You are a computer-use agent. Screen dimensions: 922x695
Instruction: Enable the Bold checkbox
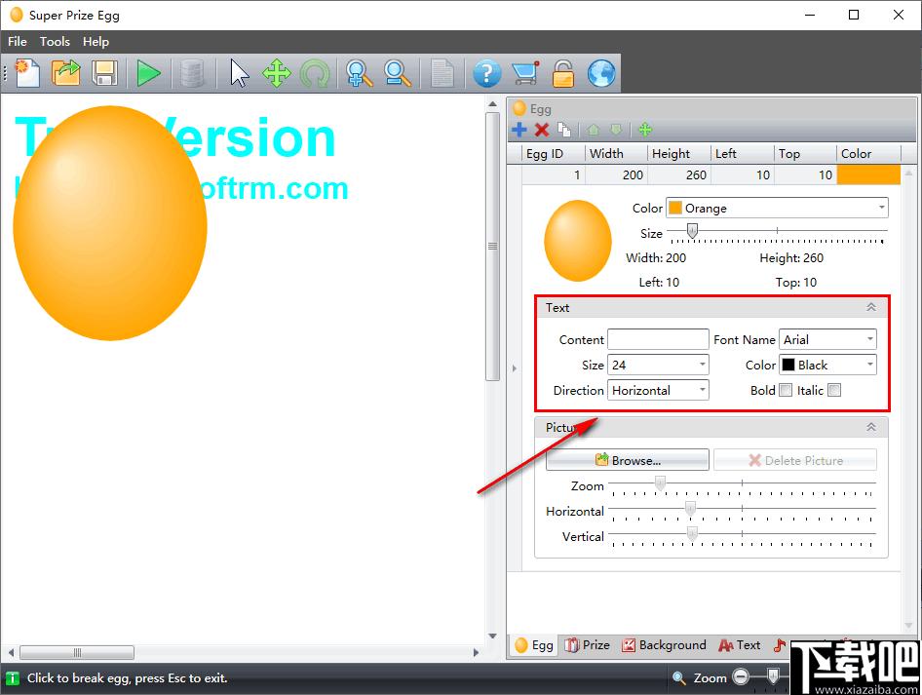tap(786, 390)
